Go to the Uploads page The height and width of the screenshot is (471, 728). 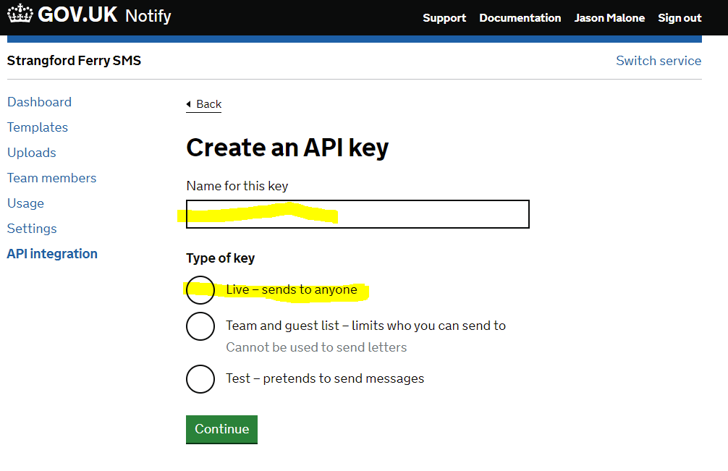[x=31, y=153]
